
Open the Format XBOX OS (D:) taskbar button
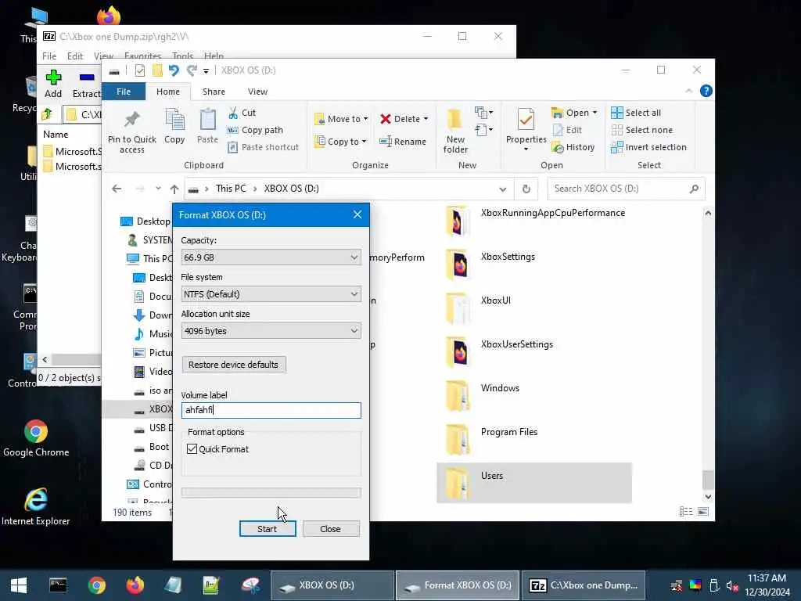pos(458,585)
